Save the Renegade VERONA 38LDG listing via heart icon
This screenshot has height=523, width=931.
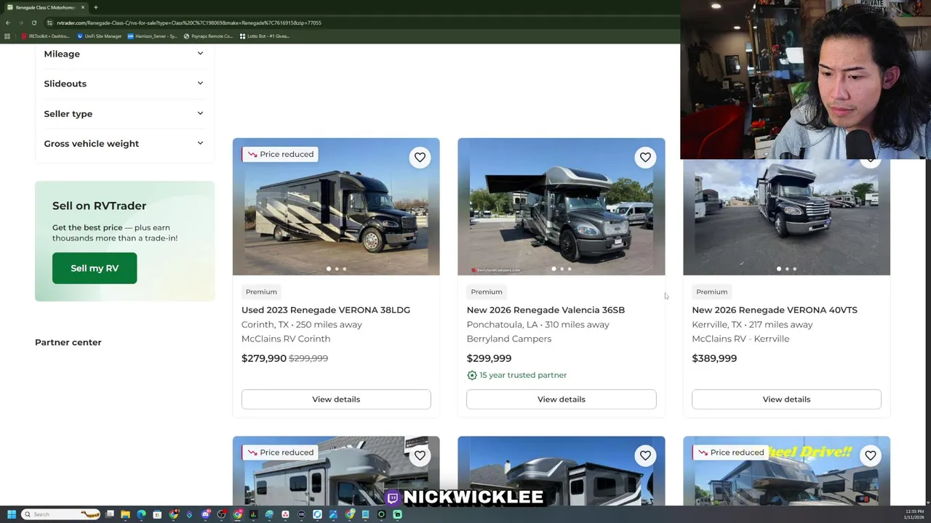coord(420,157)
